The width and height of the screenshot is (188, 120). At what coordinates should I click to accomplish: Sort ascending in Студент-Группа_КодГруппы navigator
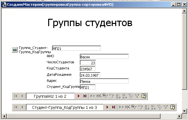click(147, 107)
